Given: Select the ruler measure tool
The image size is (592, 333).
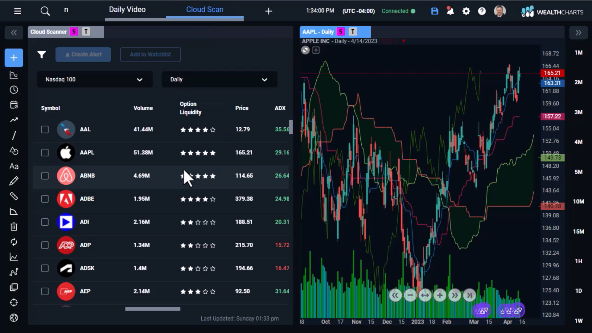Looking at the screenshot, I should (14, 196).
